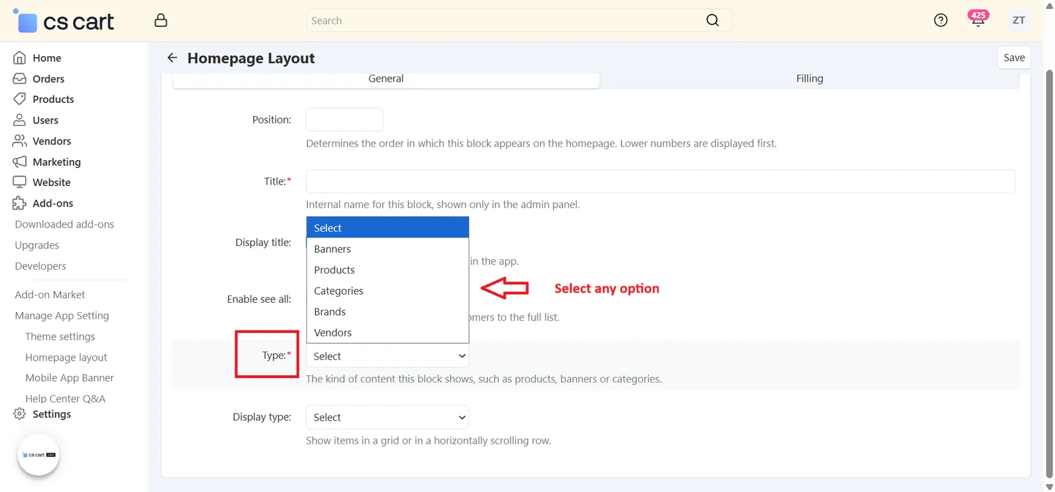The image size is (1055, 492).
Task: Open the help question mark icon
Action: click(x=941, y=20)
